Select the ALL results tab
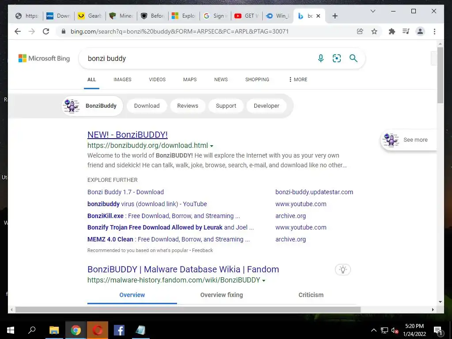 [x=92, y=79]
